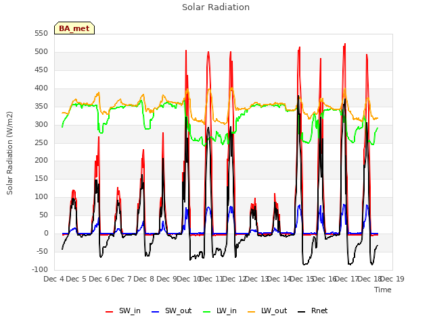Click the Dec 6 x-axis label
The height and width of the screenshot is (324, 433).
99,279
